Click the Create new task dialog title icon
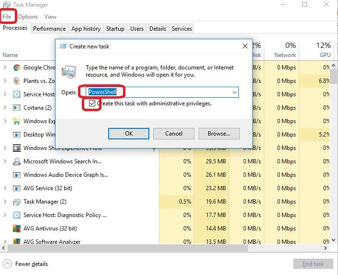 point(63,46)
